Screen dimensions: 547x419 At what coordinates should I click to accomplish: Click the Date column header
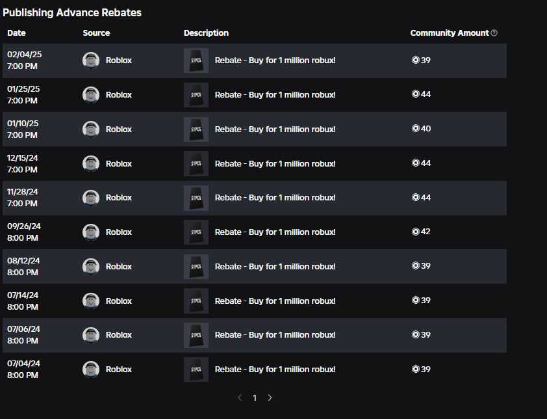[16, 33]
